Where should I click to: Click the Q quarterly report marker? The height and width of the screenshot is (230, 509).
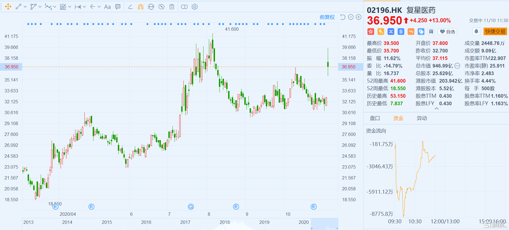click(191, 207)
